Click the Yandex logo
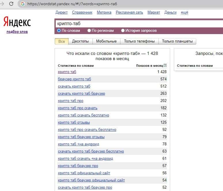Viewport: 223px width, 191px height. 17,22
